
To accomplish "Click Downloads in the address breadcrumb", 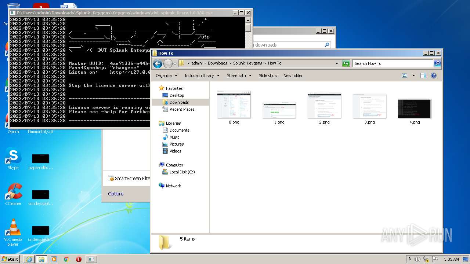I will (x=217, y=63).
